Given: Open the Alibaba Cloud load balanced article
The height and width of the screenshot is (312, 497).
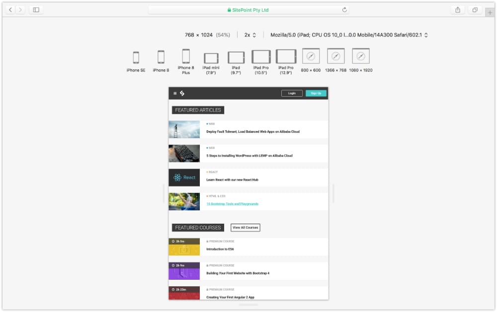Looking at the screenshot, I should pos(253,131).
